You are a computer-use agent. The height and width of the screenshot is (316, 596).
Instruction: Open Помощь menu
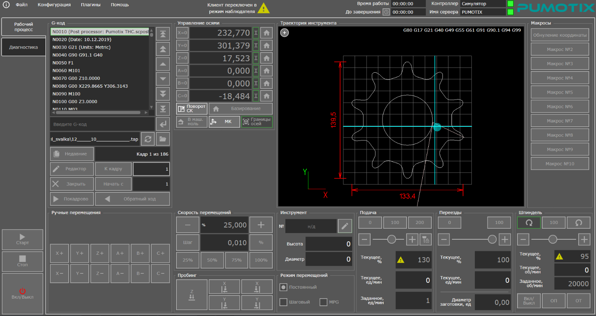coord(120,5)
